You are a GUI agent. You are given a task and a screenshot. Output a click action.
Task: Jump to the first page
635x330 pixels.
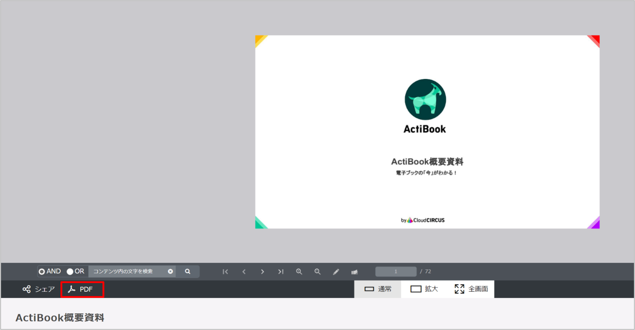pos(225,271)
